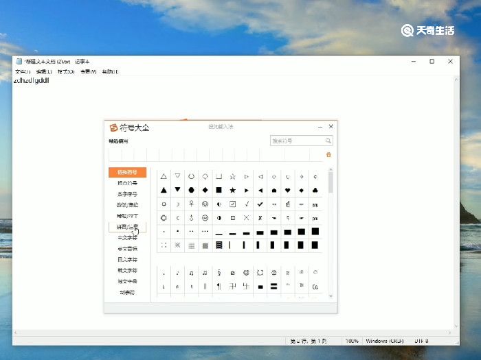Insert the hollow up-pointing triangle symbol
The width and height of the screenshot is (481, 360).
164,177
